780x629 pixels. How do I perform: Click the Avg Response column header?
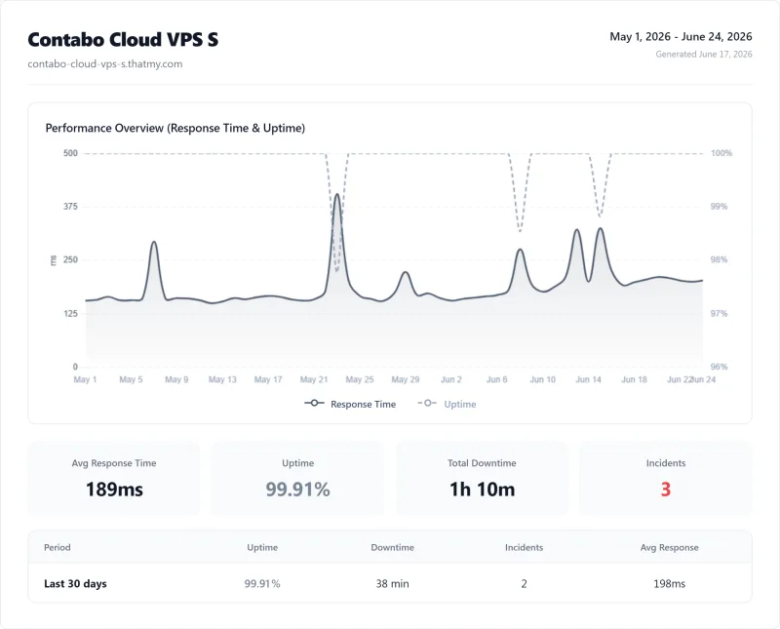669,547
